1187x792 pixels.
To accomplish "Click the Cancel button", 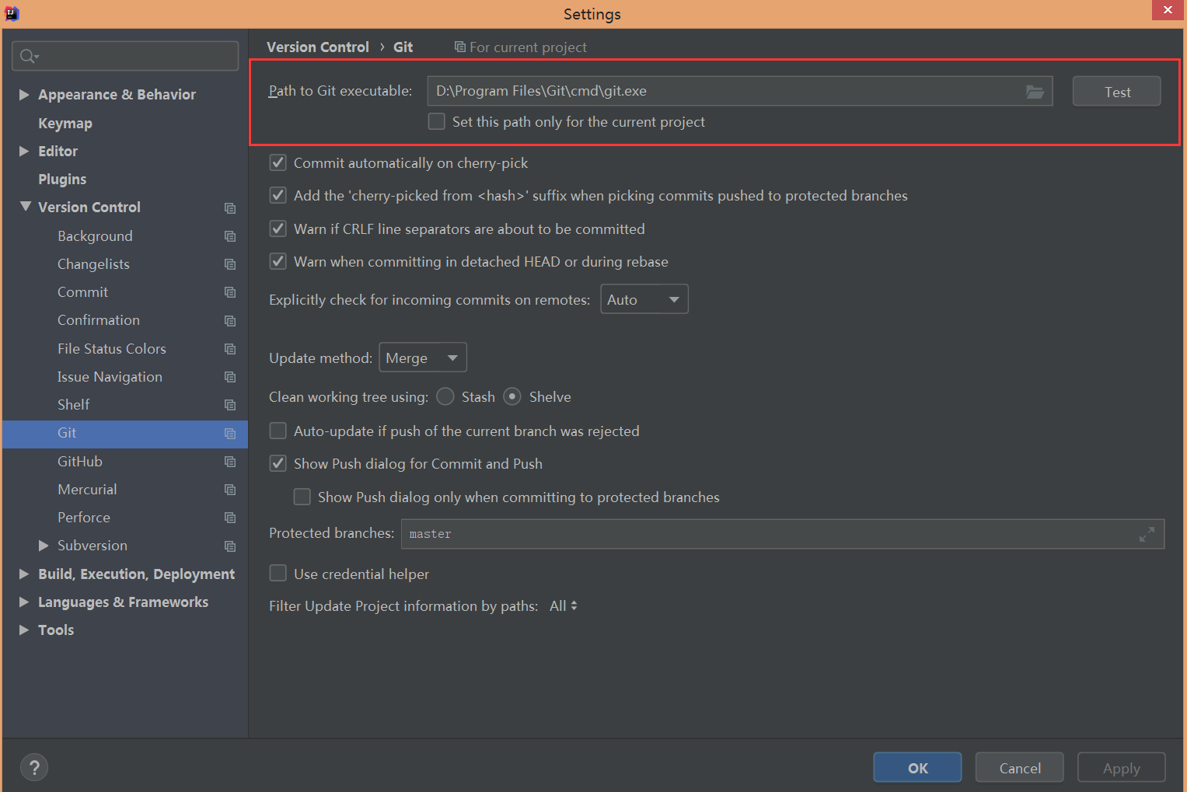I will tap(1020, 768).
